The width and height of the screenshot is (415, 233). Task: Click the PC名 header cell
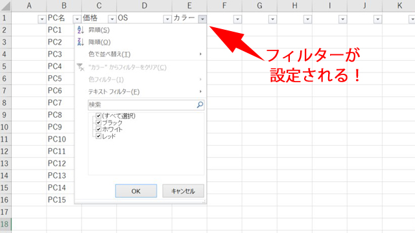click(64, 18)
